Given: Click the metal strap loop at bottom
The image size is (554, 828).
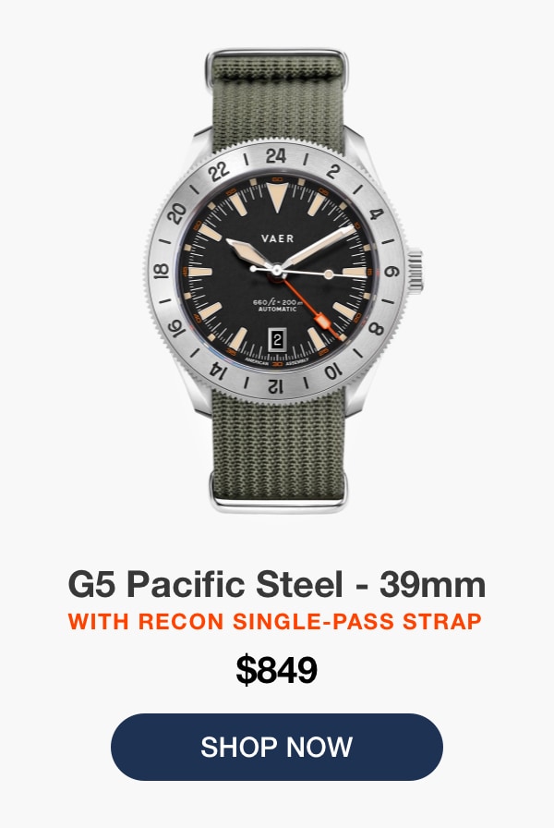Looking at the screenshot, I should (x=278, y=502).
